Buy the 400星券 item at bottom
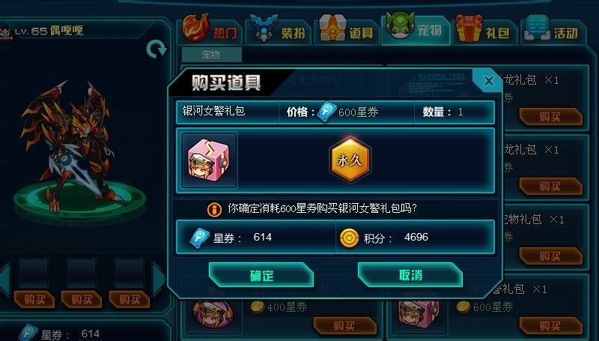 pos(344,325)
